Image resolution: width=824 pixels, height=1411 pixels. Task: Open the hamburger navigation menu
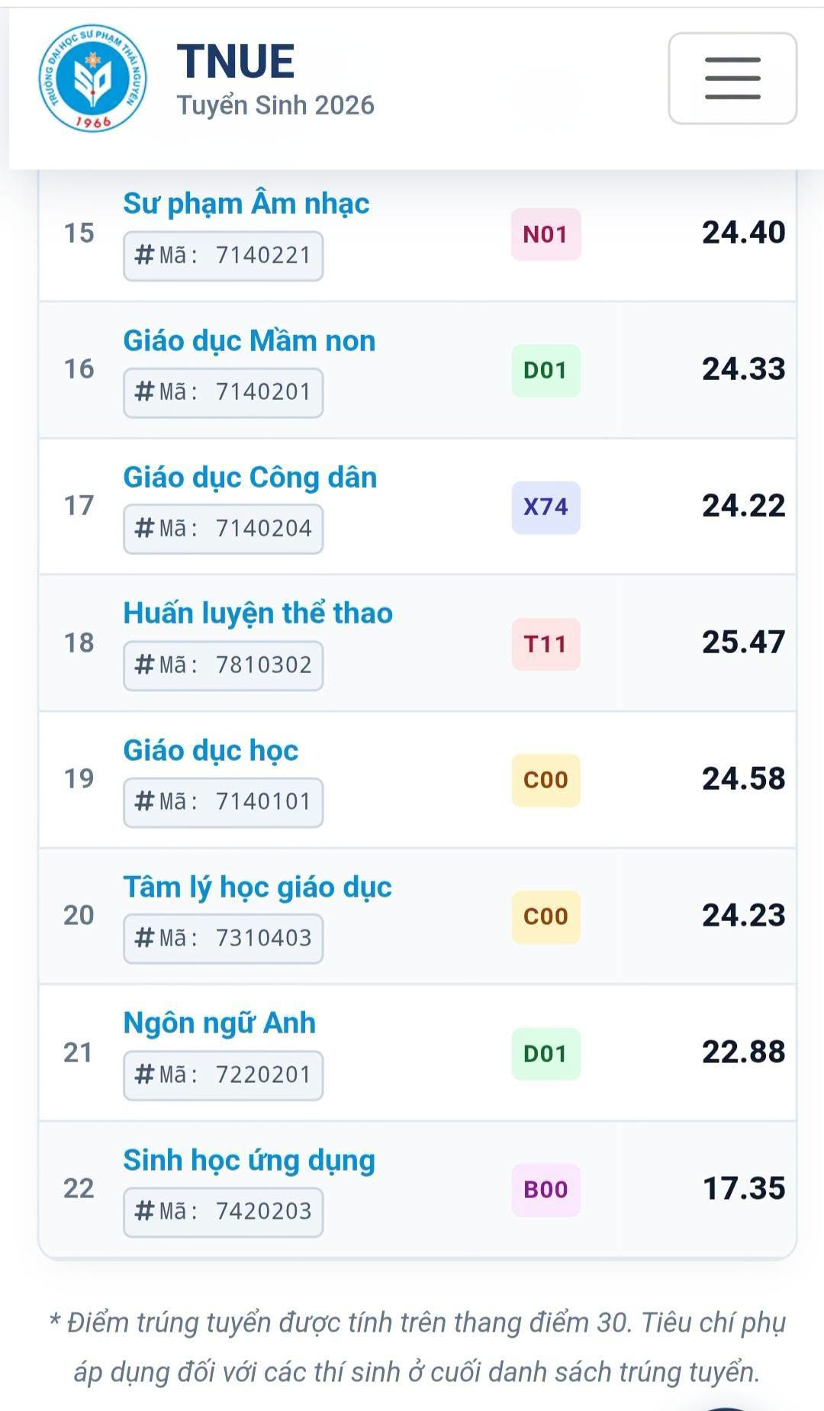pyautogui.click(x=732, y=78)
